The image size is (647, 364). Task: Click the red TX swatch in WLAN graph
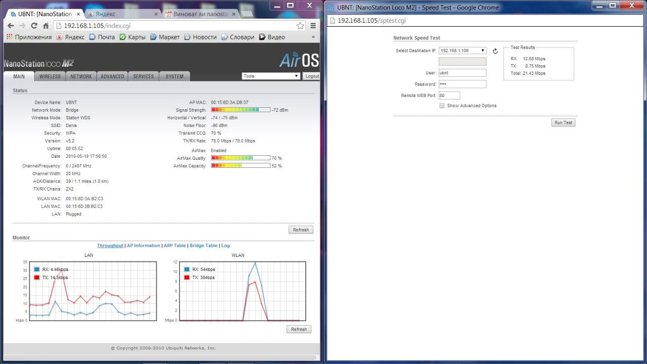coord(187,278)
